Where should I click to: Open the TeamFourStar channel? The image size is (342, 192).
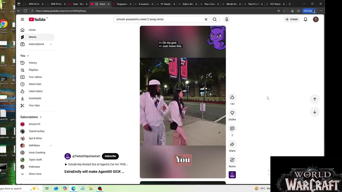click(36, 131)
